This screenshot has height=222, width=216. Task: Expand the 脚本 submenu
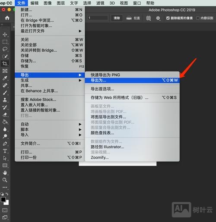[x=50, y=129]
